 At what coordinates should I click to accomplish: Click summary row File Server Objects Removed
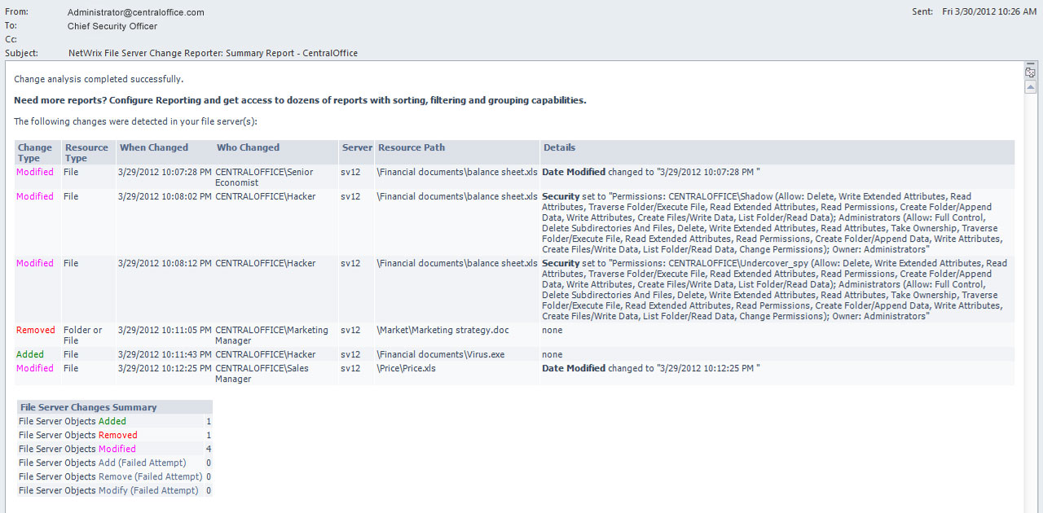[x=115, y=435]
